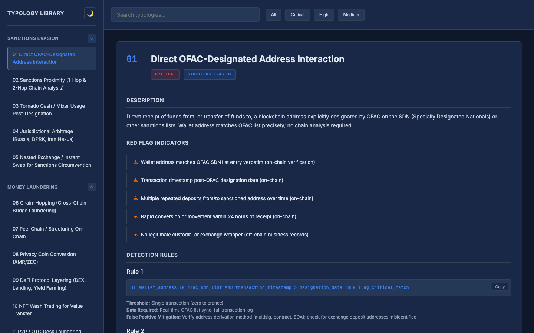
Task: Click the TYPOLOGY LIBRARY title
Action: [36, 13]
